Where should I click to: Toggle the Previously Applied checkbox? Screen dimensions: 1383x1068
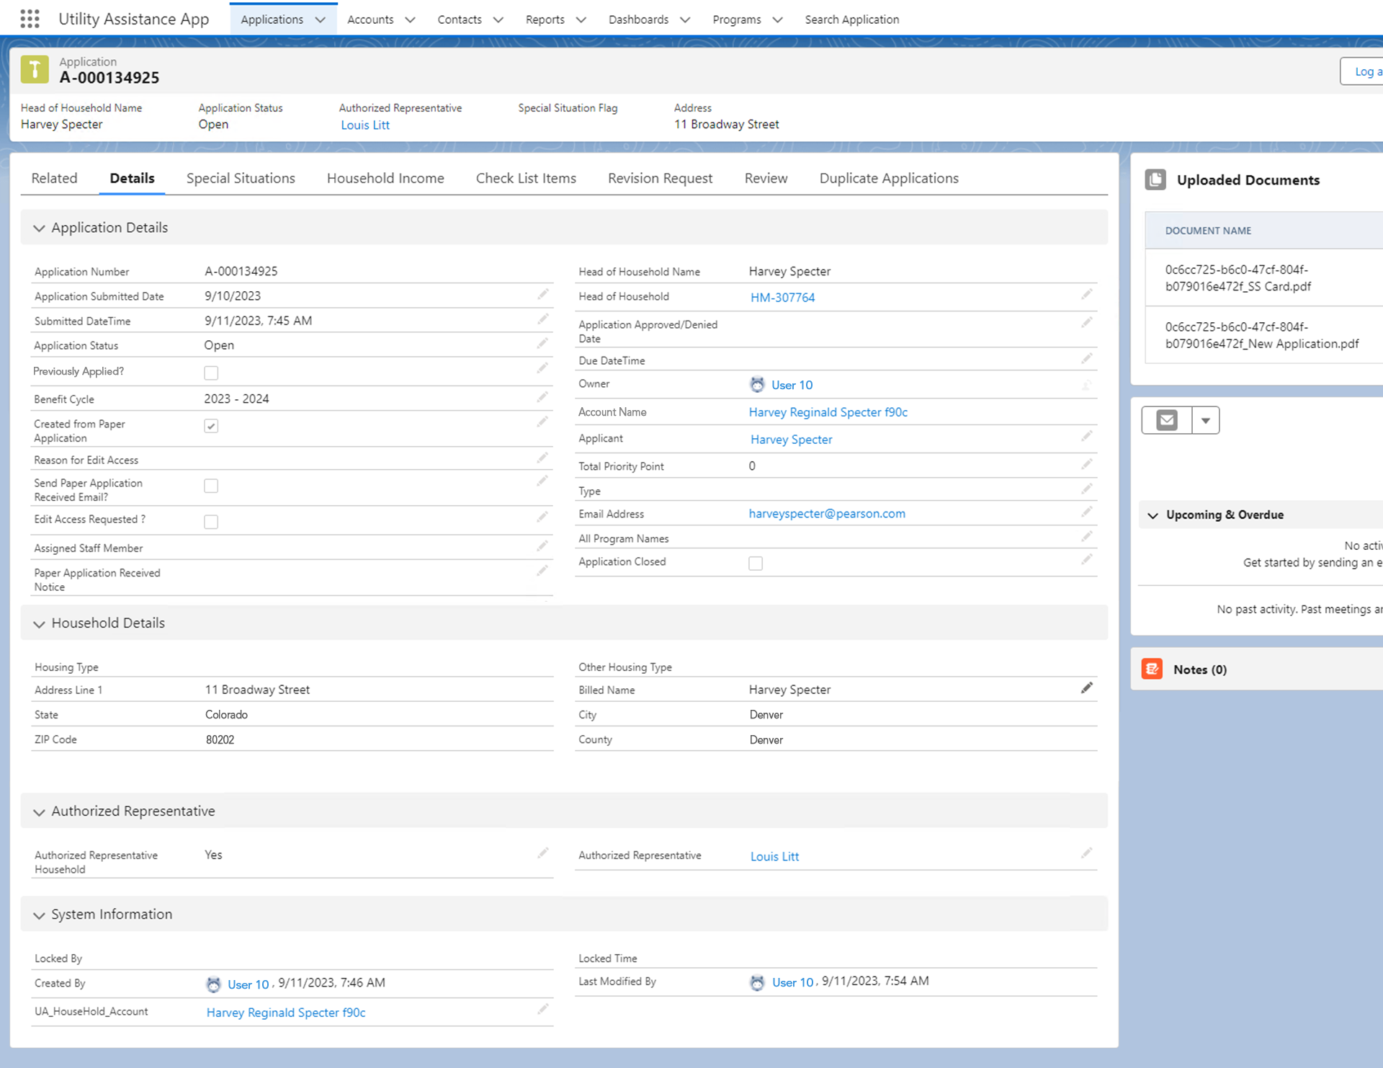click(211, 373)
